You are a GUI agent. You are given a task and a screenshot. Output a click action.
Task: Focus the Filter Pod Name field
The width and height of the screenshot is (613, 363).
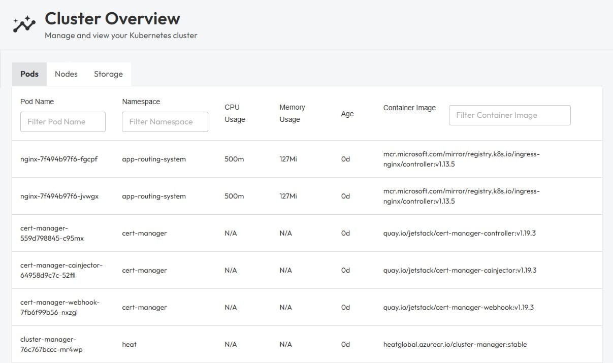63,122
